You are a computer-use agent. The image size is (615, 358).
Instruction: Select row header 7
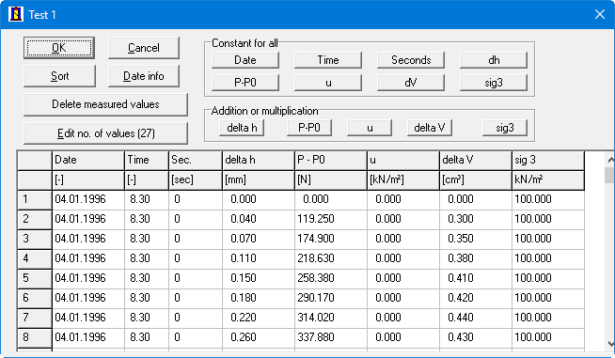tap(35, 318)
